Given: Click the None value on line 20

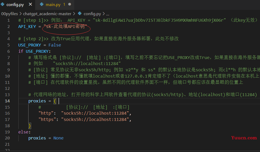Looking at the screenshot, I should 58,138.
